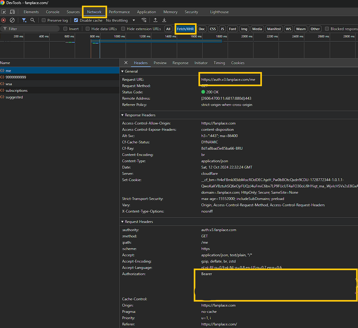Enable the Preserve log checkbox
This screenshot has height=328, width=358.
pos(44,20)
